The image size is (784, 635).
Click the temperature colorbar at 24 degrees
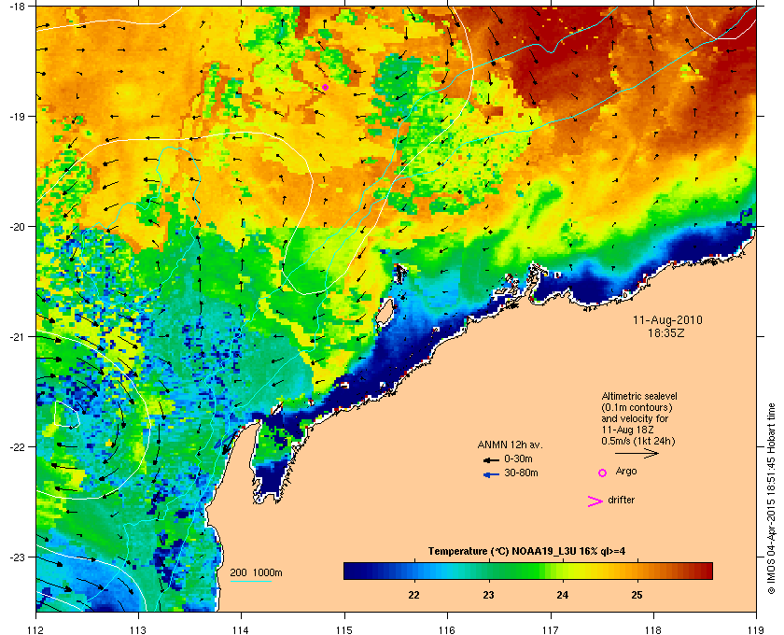point(563,571)
